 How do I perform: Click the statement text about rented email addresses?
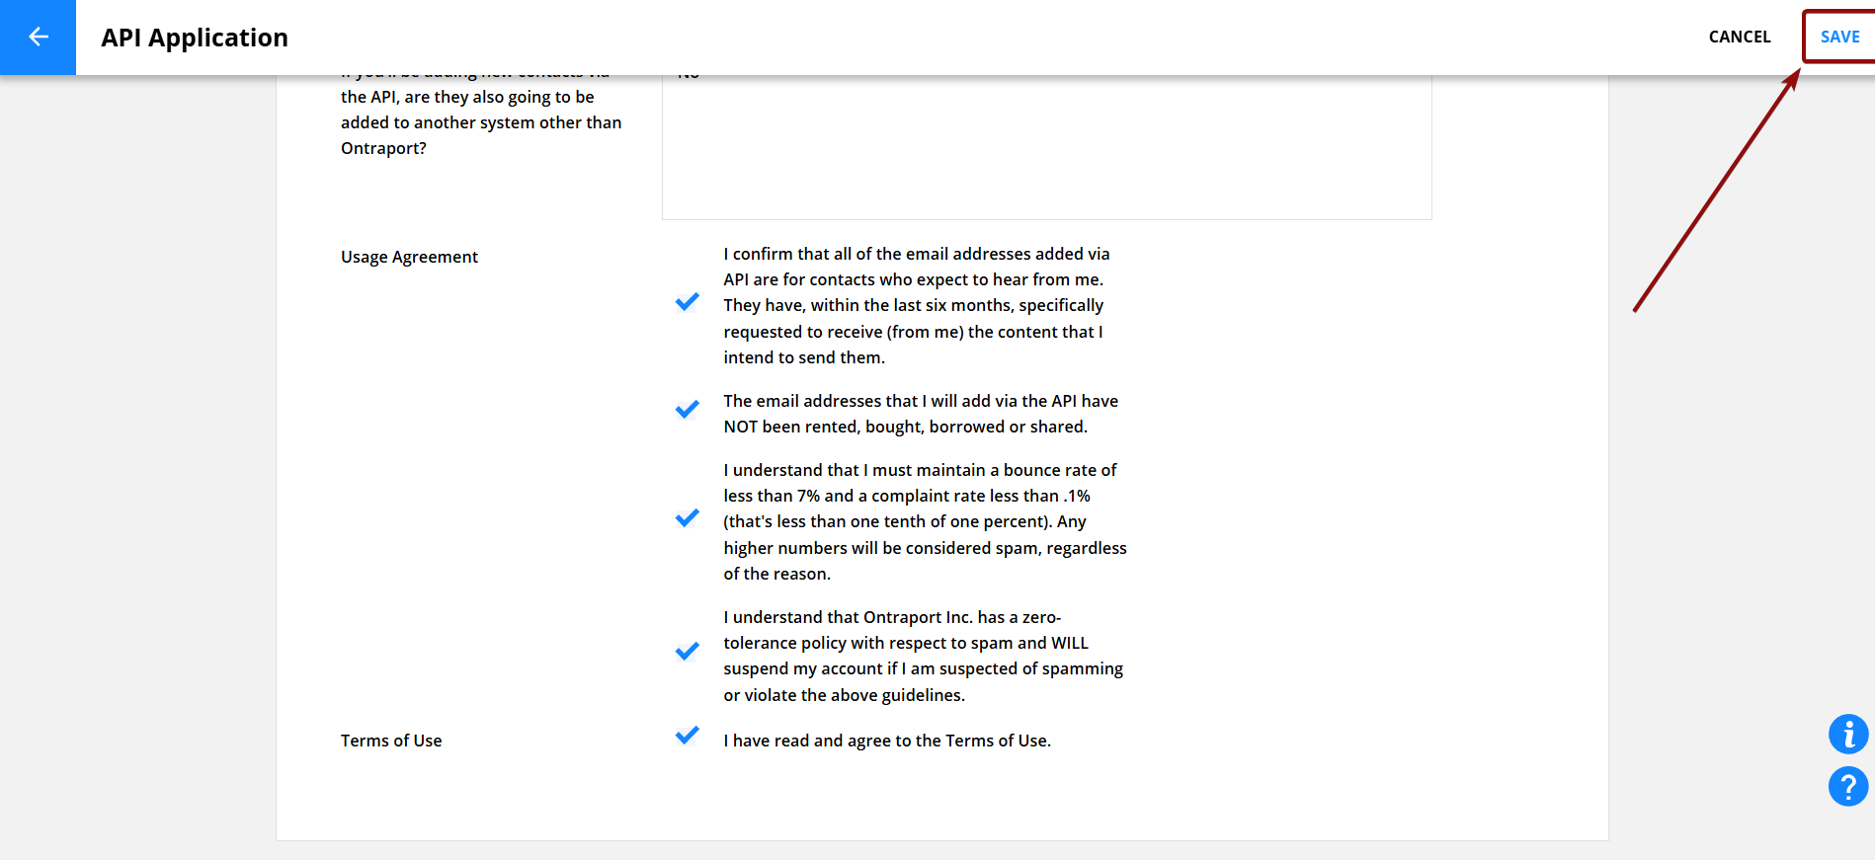pos(920,414)
